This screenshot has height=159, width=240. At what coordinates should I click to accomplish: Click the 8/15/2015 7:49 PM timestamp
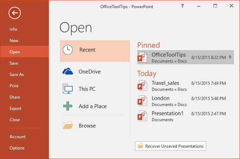pyautogui.click(x=208, y=83)
